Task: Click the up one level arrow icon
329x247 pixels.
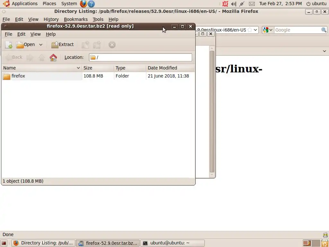Action: pos(41,57)
